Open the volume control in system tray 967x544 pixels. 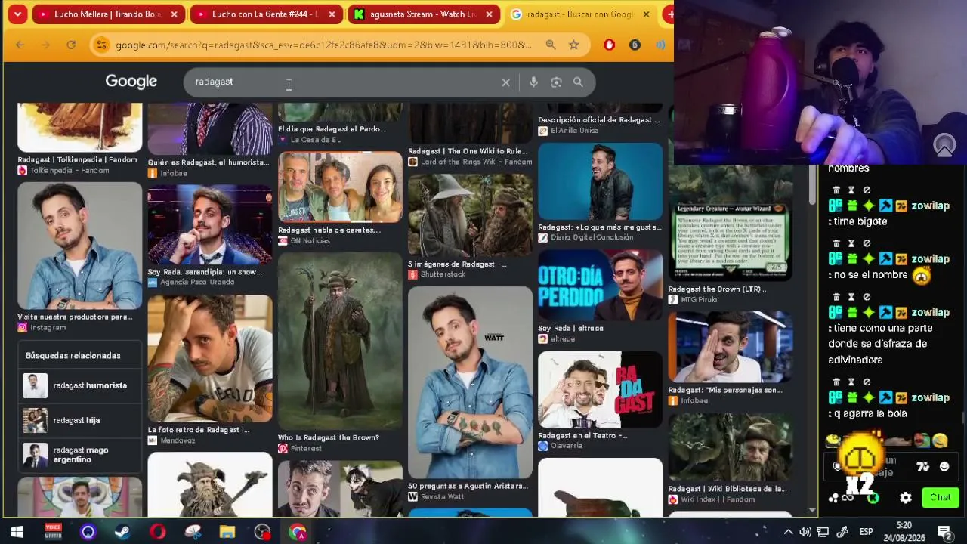tap(805, 532)
